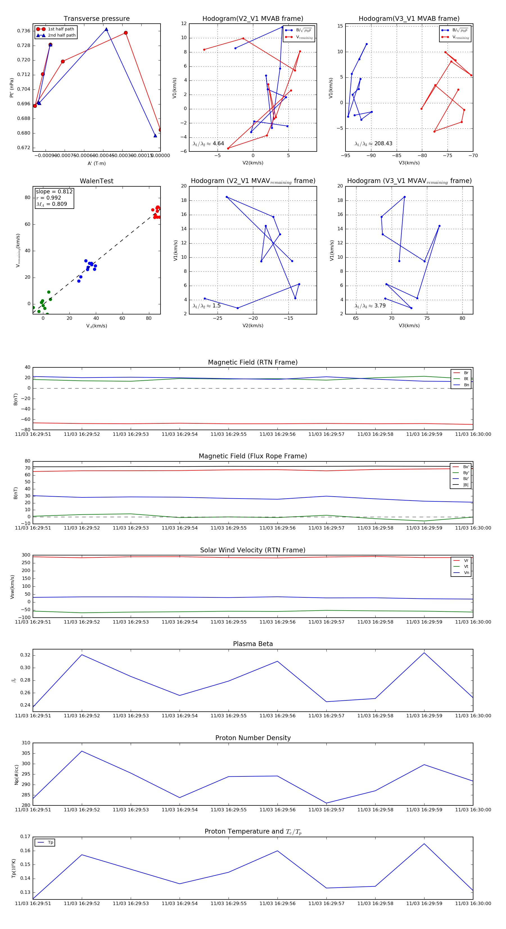Select the "Vt" legend entry
The width and height of the screenshot is (506, 929).
tap(461, 567)
